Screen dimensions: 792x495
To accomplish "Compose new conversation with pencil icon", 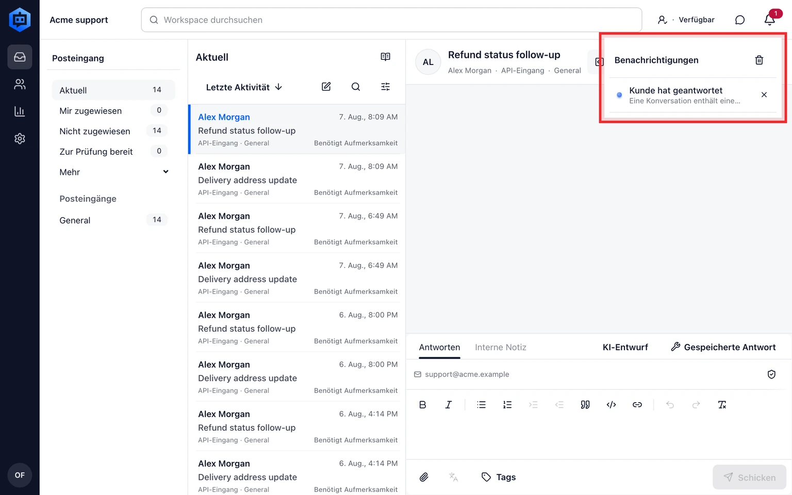I will (326, 87).
